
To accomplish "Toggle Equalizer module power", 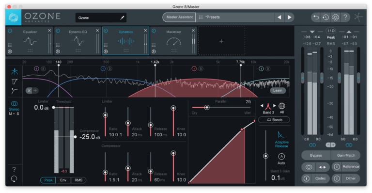I will click(x=10, y=31).
